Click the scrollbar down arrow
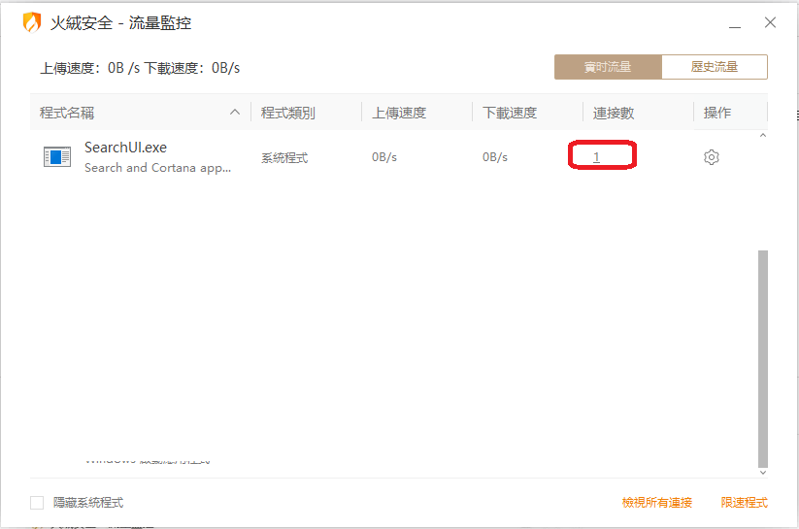799x529 pixels. pyautogui.click(x=762, y=472)
